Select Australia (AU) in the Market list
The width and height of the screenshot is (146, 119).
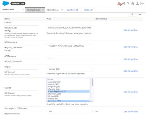69,82
